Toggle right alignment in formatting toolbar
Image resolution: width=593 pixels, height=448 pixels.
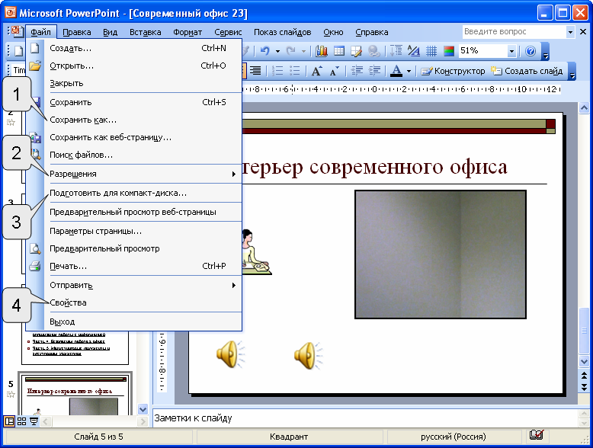pos(255,71)
